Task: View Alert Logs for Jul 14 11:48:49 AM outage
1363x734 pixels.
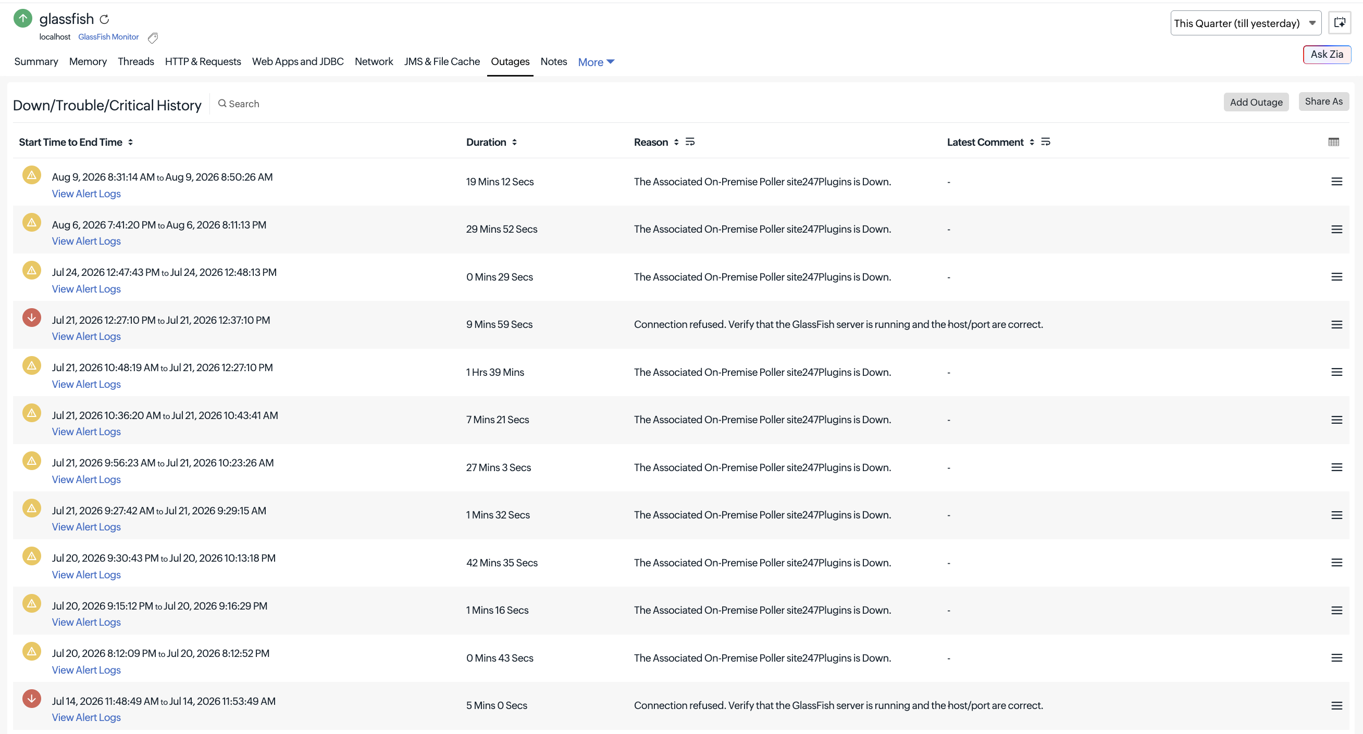Action: (x=86, y=718)
